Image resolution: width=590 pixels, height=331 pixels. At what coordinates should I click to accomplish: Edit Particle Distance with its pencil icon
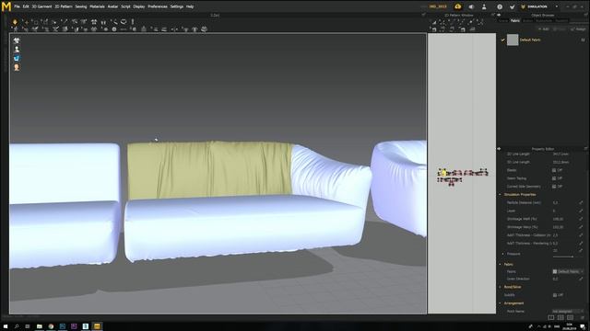(x=581, y=202)
